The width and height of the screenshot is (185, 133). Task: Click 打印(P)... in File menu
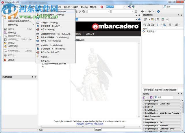point(19,55)
